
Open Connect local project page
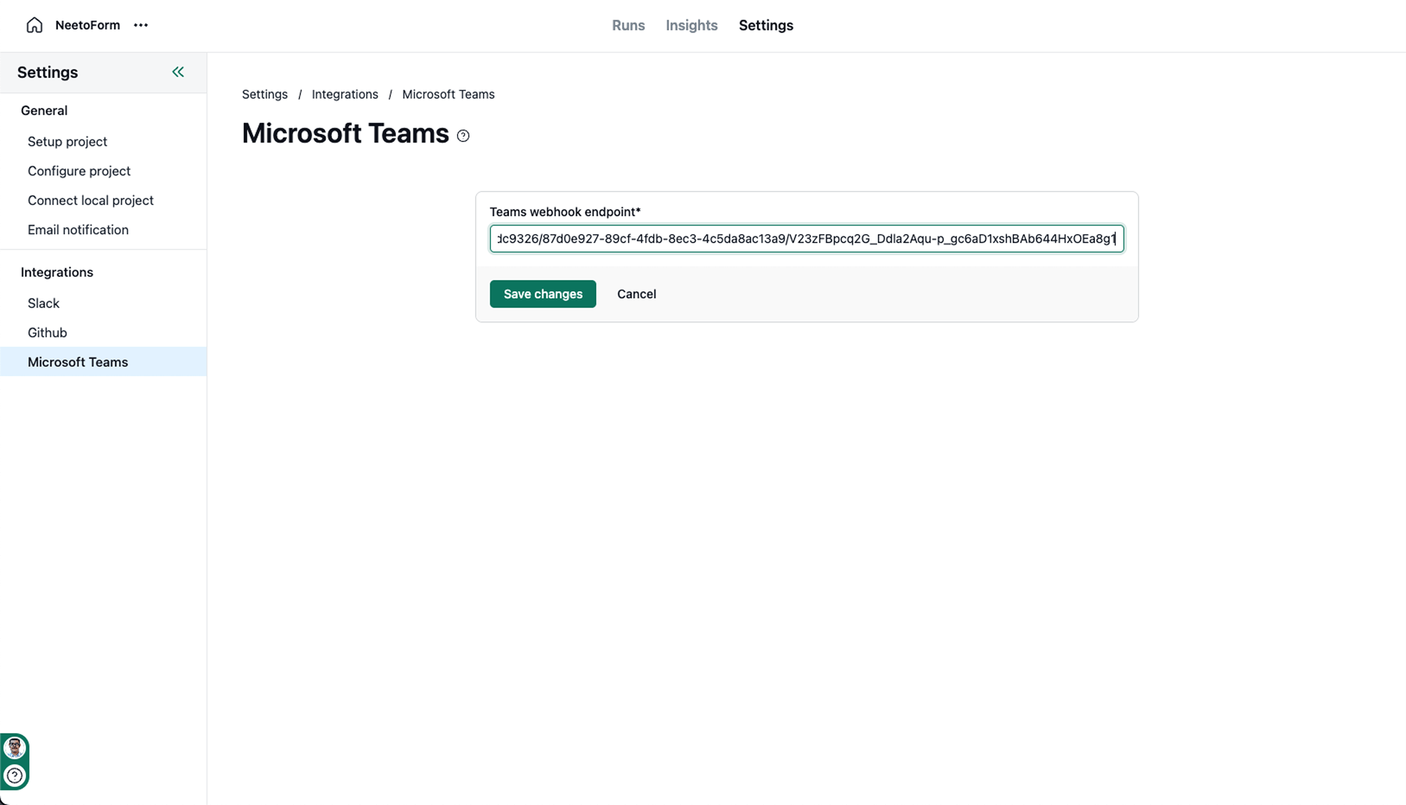click(91, 200)
